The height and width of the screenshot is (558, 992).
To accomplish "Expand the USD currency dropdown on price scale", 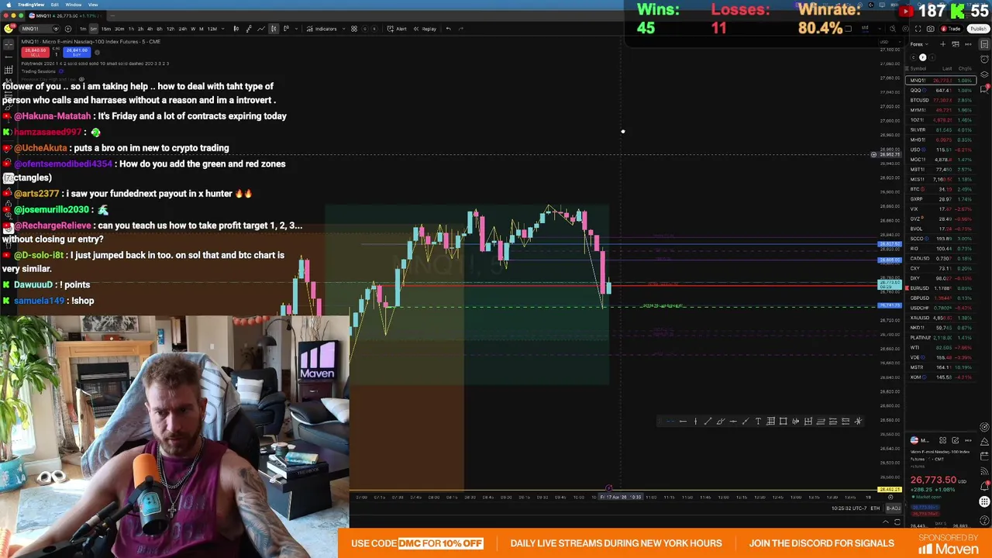I will click(x=890, y=42).
